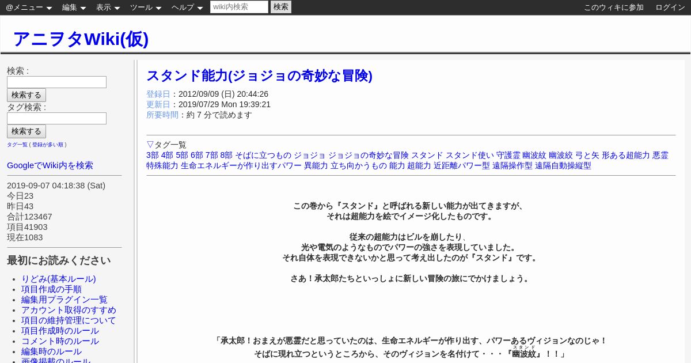
Task: Open 項目作成時のルール link
Action: point(60,331)
